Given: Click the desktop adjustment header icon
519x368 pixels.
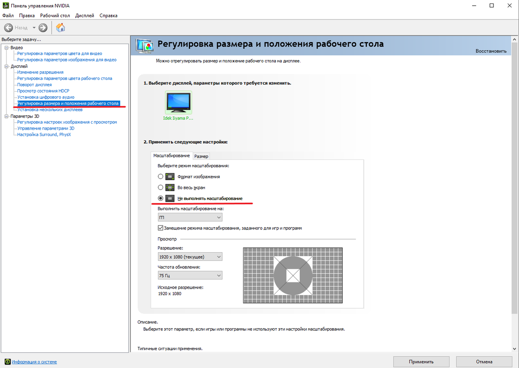Looking at the screenshot, I should [145, 45].
